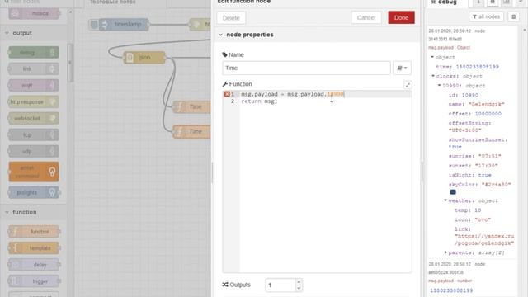Select the function node in palette
528x297 pixels.
coord(33,232)
